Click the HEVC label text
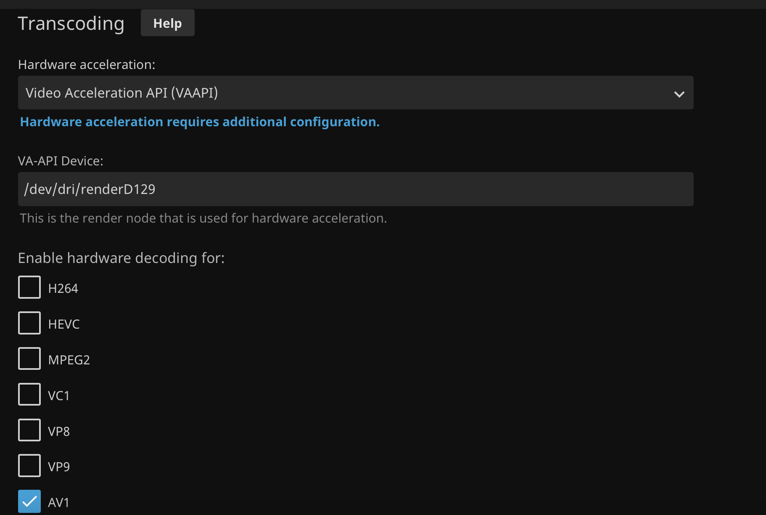The height and width of the screenshot is (515, 766). pyautogui.click(x=64, y=324)
